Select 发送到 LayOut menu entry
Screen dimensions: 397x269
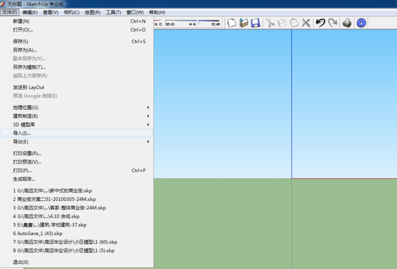click(x=77, y=87)
